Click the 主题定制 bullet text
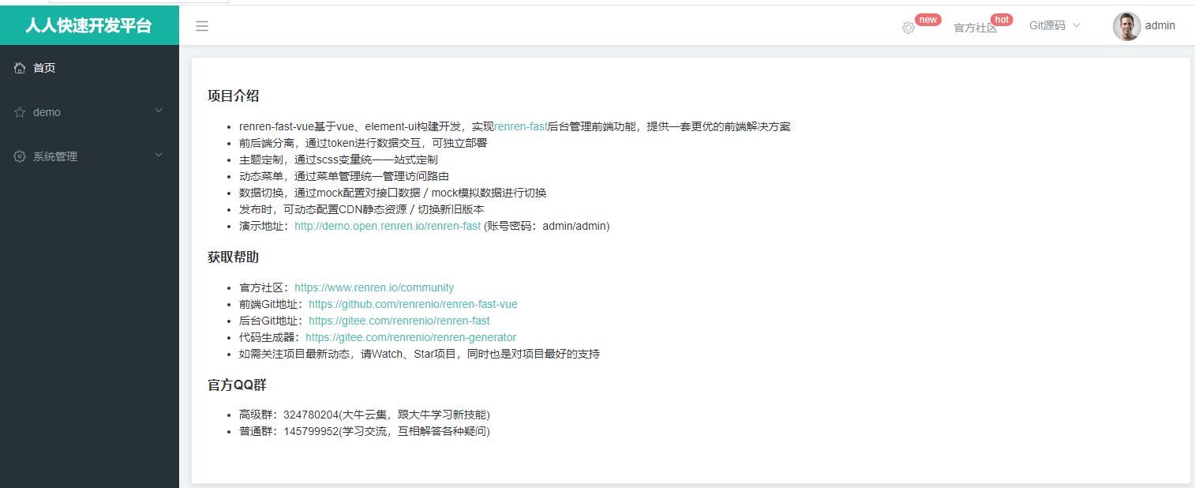The width and height of the screenshot is (1195, 488). [x=339, y=160]
